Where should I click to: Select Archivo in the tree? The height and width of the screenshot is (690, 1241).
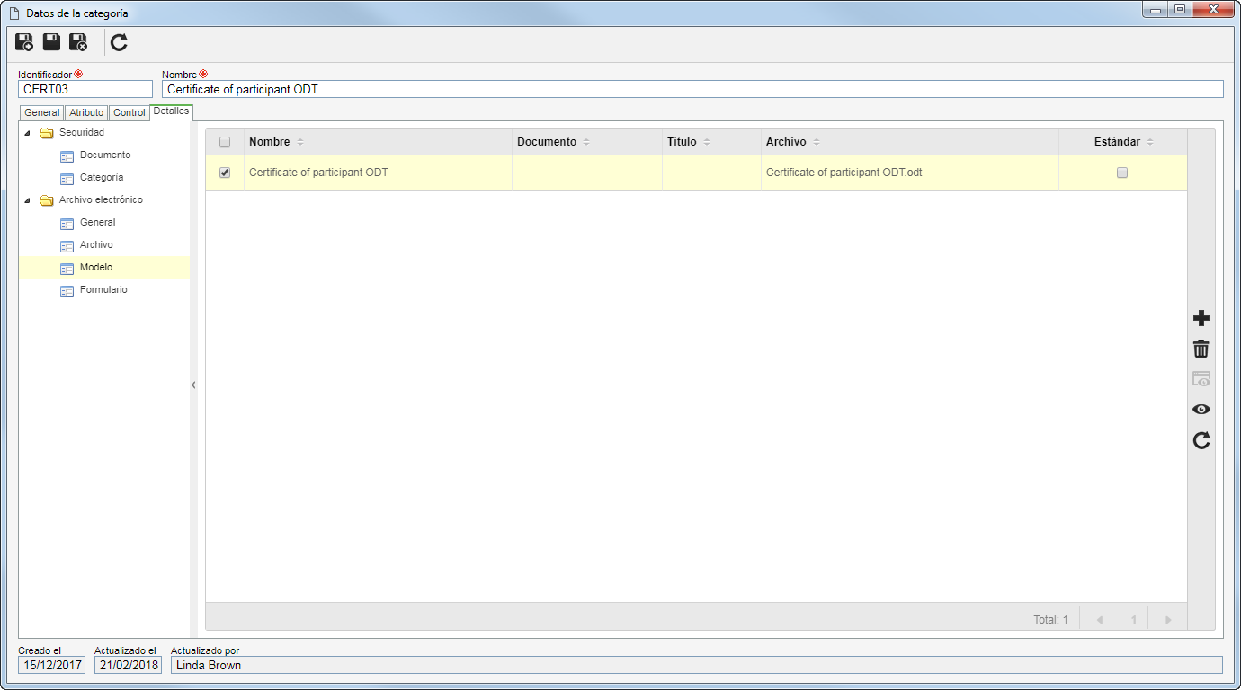[96, 245]
